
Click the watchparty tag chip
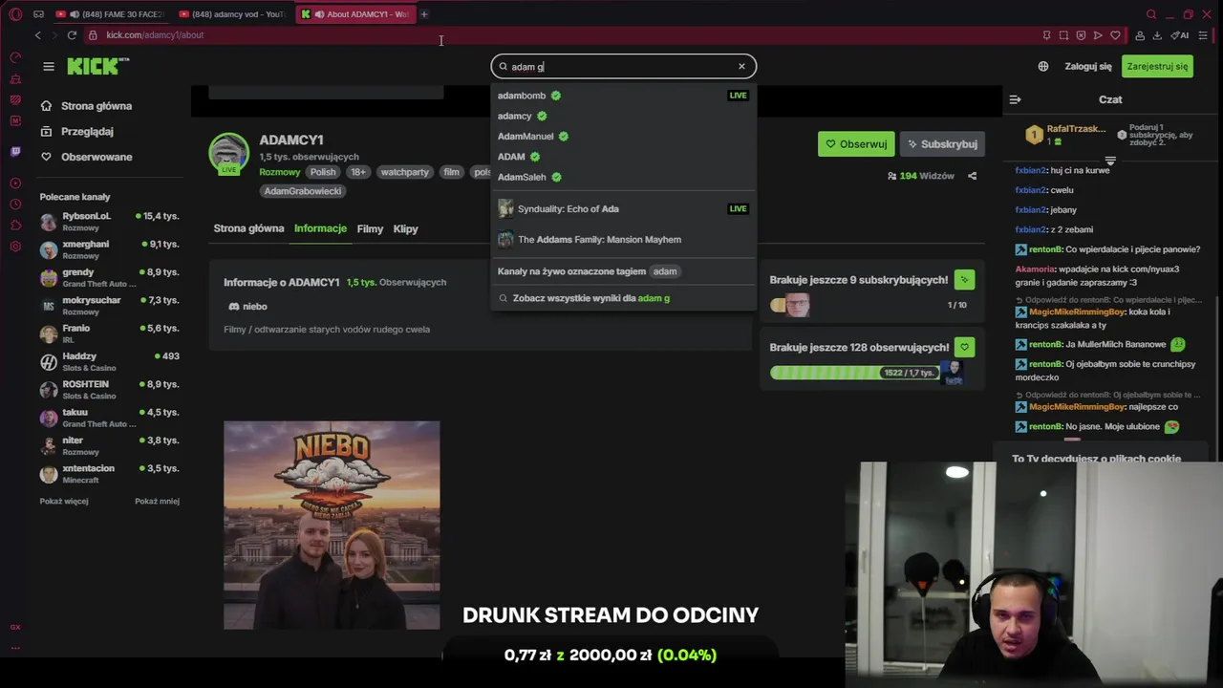tap(404, 172)
